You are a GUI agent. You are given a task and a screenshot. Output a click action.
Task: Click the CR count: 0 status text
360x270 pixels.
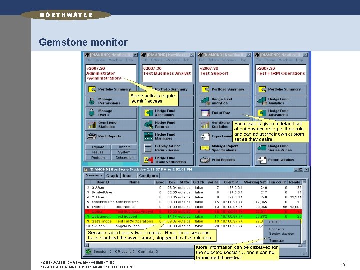(x=125, y=252)
